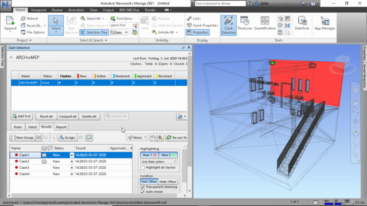367x206 pixels.
Task: Click the Add Test button
Action: tap(22, 116)
